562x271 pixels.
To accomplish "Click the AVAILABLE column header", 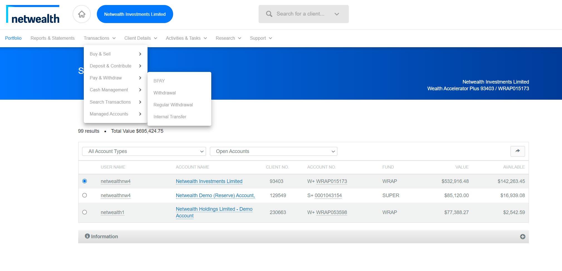I will tap(514, 167).
